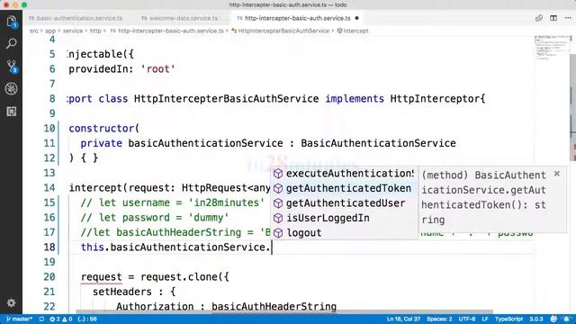576x324 pixels.
Task: Click 'basicAuthHeaderString' on line 22
Action: [274, 307]
